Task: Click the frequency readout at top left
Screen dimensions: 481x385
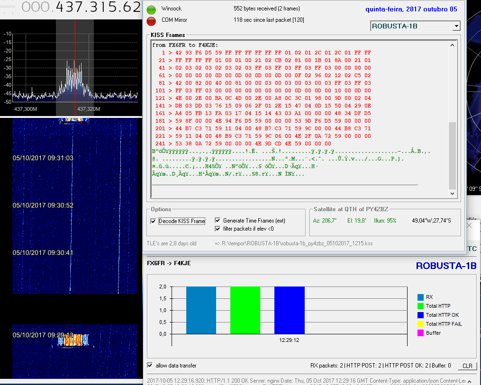Action: pyautogui.click(x=81, y=7)
